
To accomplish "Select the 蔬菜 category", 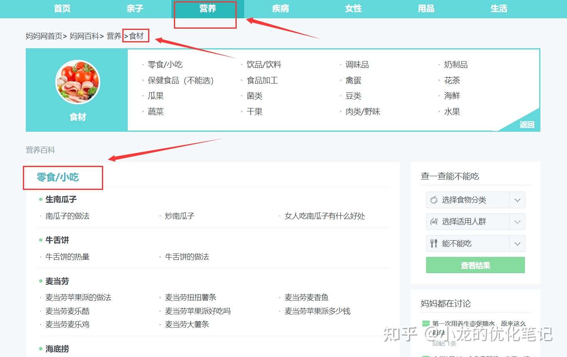I will (x=156, y=111).
